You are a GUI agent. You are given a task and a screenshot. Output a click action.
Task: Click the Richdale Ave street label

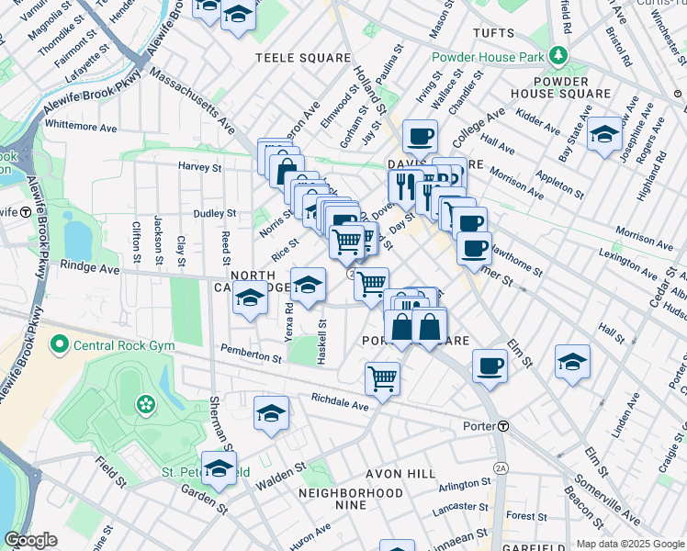[340, 401]
